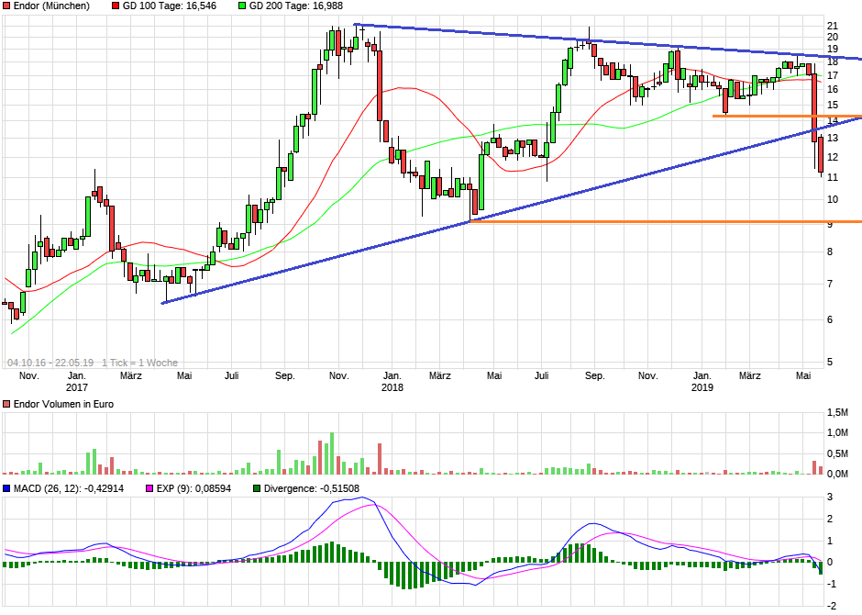Click the 'Jan.' label above 2017
Image resolution: width=862 pixels, height=615 pixels.
tap(77, 375)
